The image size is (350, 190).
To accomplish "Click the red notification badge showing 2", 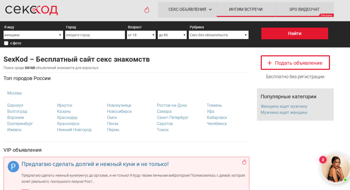I will (x=323, y=160).
